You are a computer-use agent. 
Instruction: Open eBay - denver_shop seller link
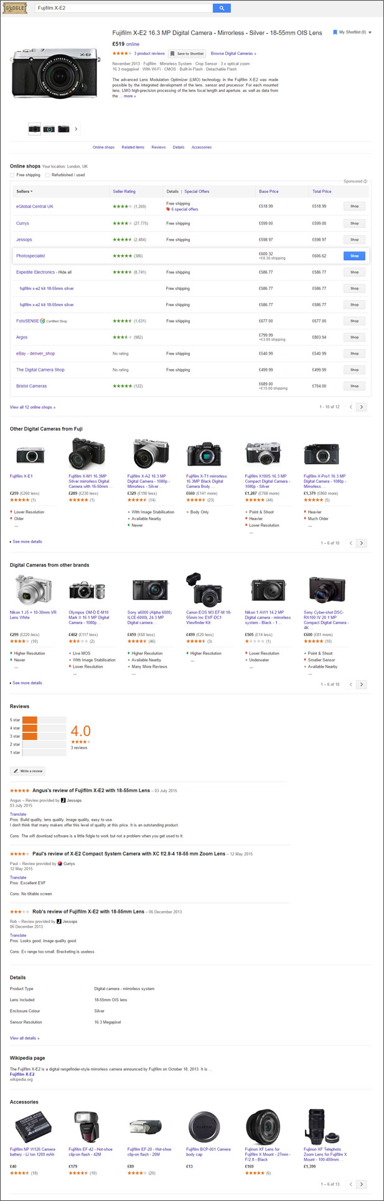pyautogui.click(x=35, y=353)
